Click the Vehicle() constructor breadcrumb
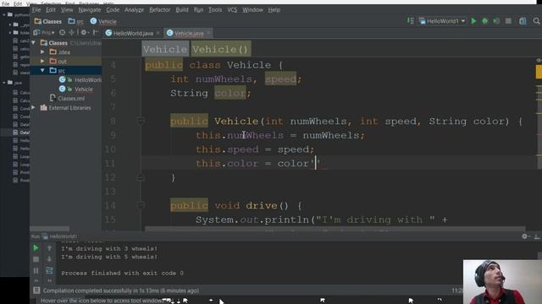542x304 pixels. pyautogui.click(x=220, y=49)
